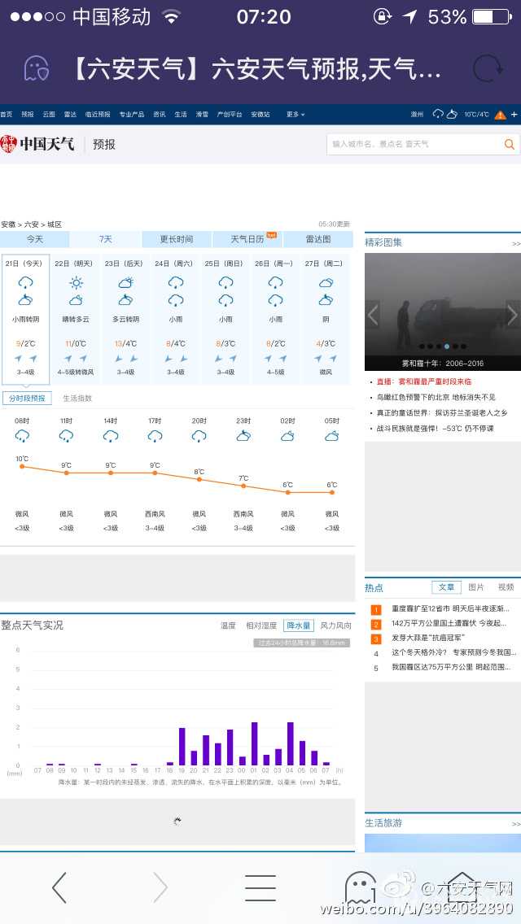Click the plus icon to add city
Viewport: 521px width, 924px height.
[514, 115]
